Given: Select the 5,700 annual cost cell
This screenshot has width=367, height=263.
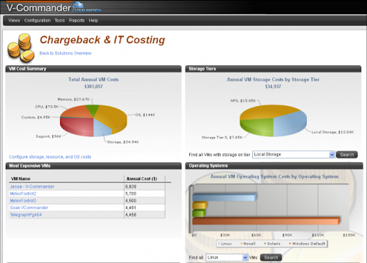Looking at the screenshot, I should click(x=145, y=193).
